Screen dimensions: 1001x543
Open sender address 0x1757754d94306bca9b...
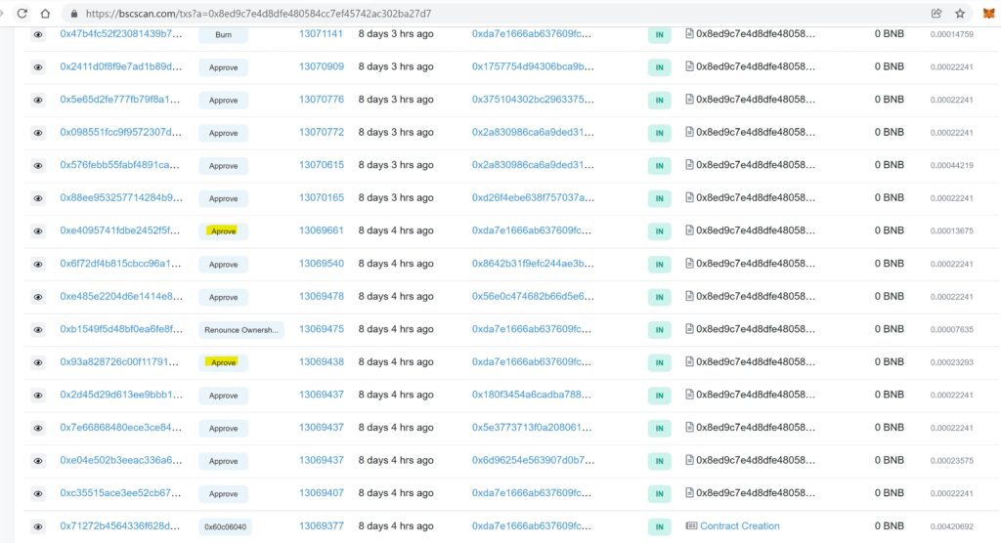coord(533,66)
